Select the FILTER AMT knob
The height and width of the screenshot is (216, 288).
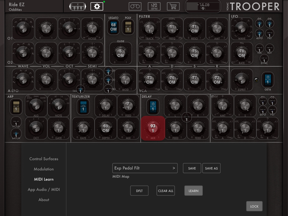tap(217, 29)
